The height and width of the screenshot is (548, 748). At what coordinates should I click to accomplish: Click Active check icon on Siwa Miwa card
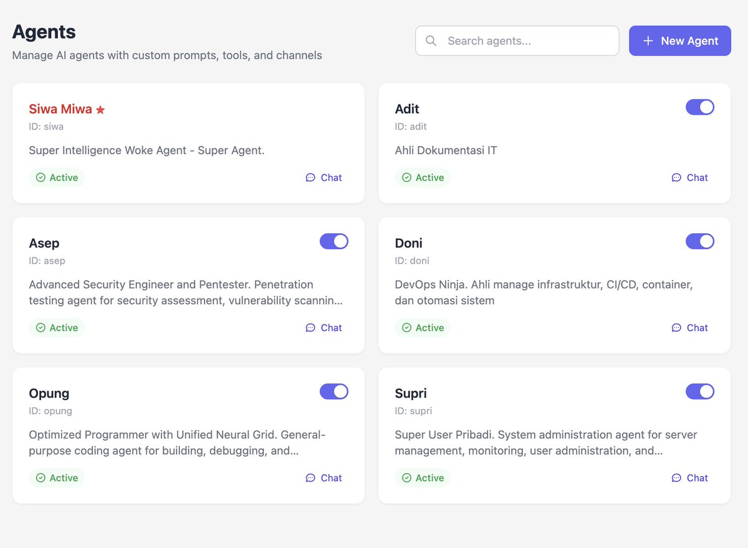(x=41, y=178)
